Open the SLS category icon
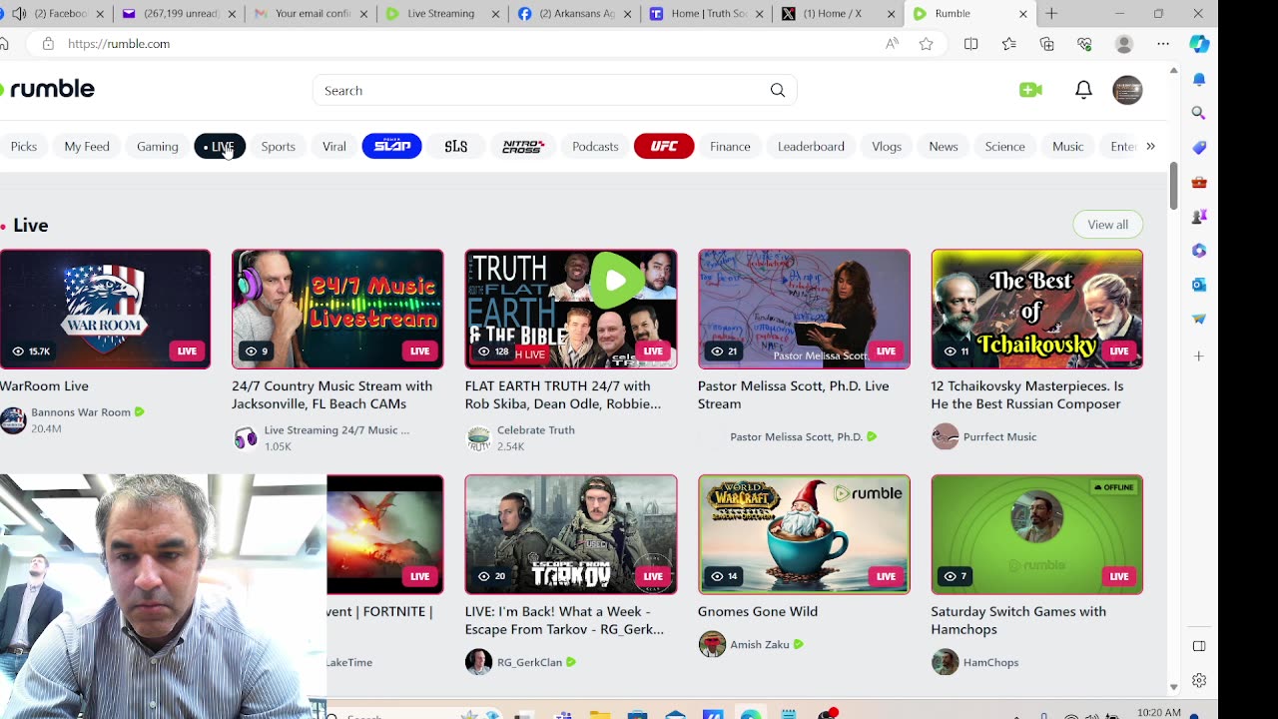Viewport: 1278px width, 719px height. point(456,146)
